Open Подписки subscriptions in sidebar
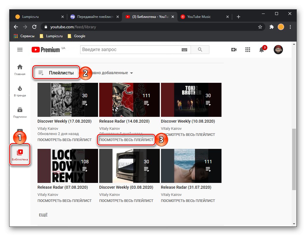This screenshot has height=236, width=306. click(x=20, y=113)
